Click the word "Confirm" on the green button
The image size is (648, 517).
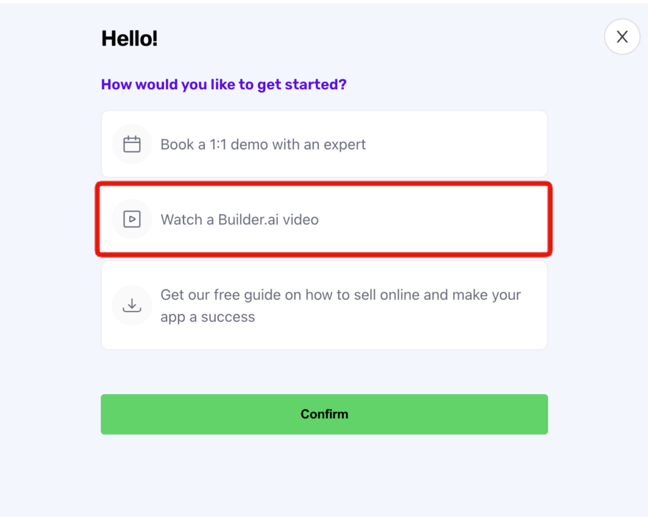[325, 414]
